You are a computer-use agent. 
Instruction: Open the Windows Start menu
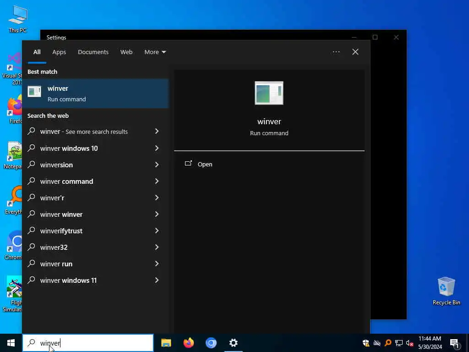pos(11,343)
